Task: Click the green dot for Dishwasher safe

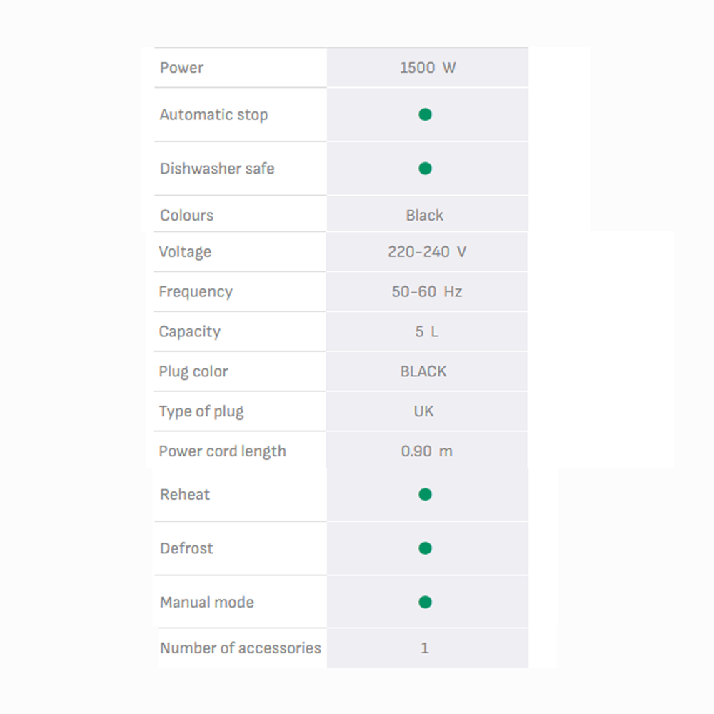Action: [425, 169]
